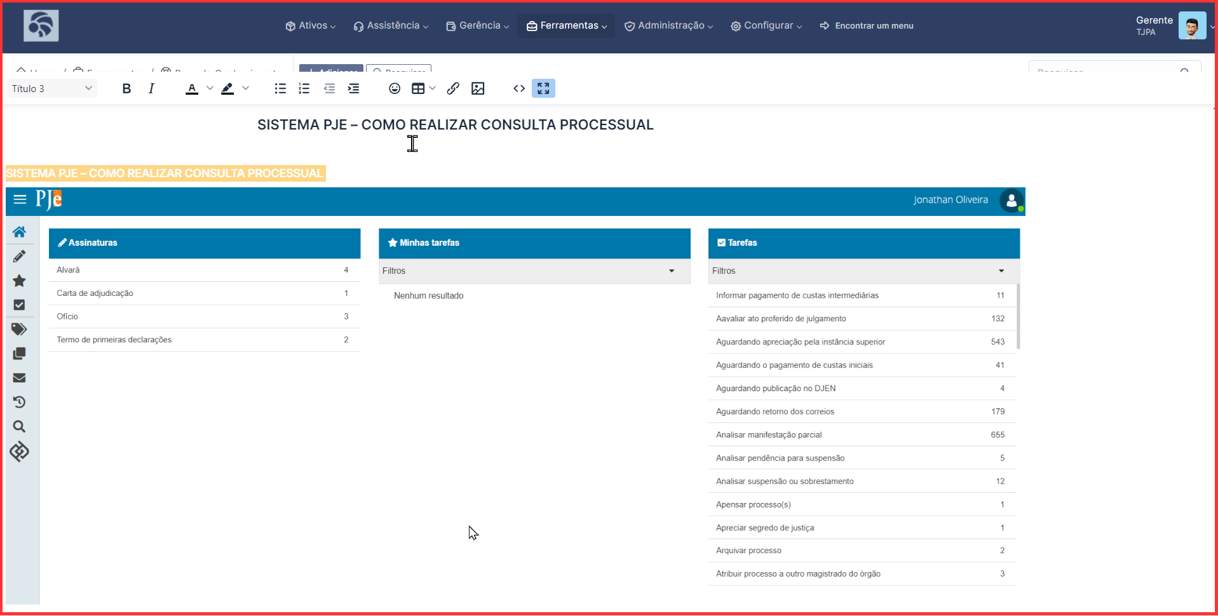Expand highlight color options arrow

(x=245, y=88)
